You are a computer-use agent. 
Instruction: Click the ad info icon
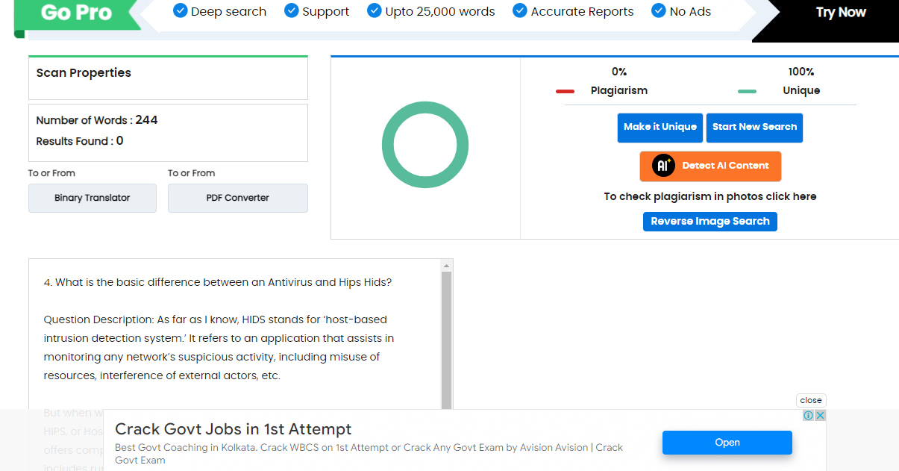point(808,416)
